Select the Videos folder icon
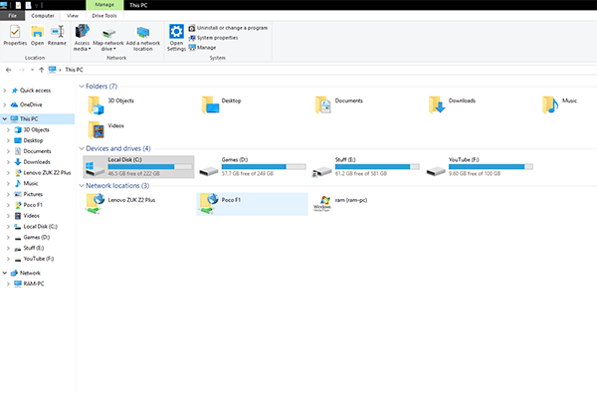This screenshot has height=393, width=597. (x=96, y=130)
